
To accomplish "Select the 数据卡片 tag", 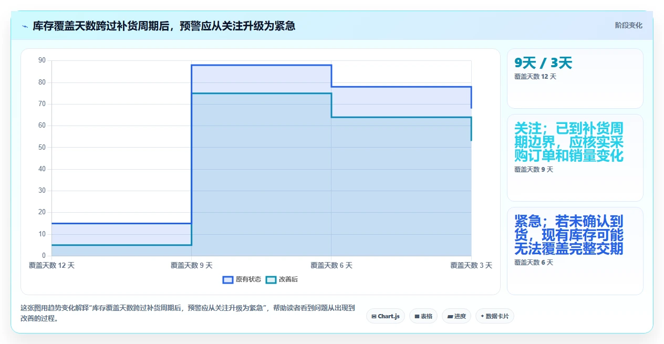I will 495,316.
